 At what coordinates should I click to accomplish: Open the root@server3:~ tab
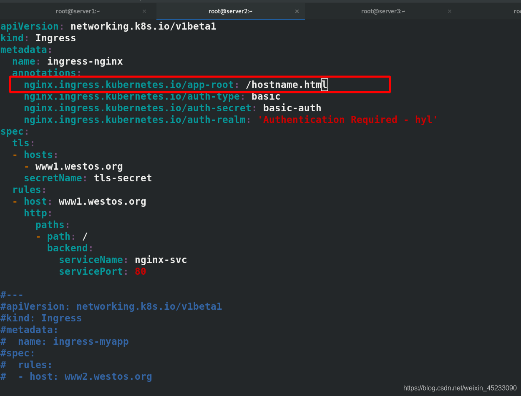[x=383, y=11]
